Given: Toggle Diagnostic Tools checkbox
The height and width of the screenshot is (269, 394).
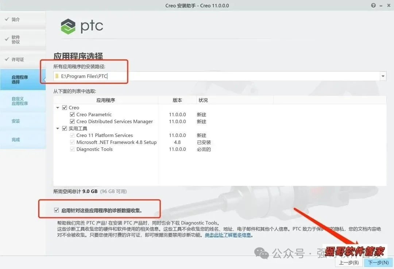Looking at the screenshot, I should coord(72,149).
